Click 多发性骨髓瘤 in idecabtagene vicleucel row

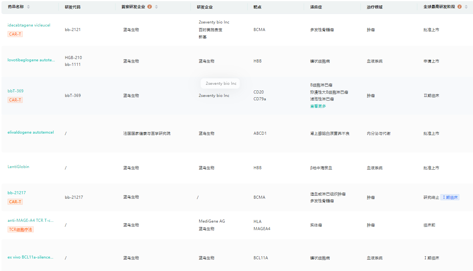(322, 30)
